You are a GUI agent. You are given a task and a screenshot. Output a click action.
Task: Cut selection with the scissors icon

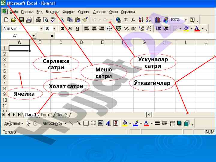(62, 20)
